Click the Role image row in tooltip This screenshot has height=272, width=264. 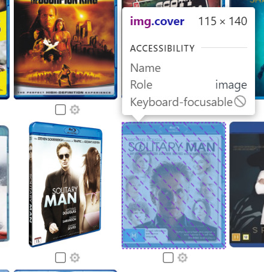189,84
